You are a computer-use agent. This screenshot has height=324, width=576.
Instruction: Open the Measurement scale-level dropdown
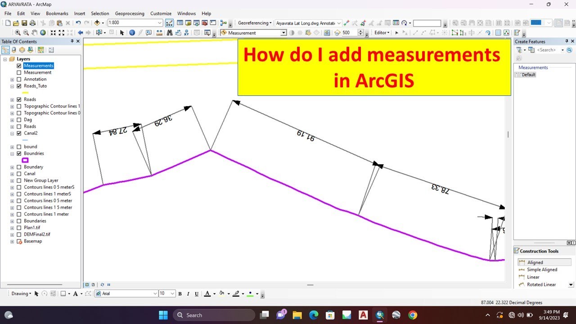(283, 33)
